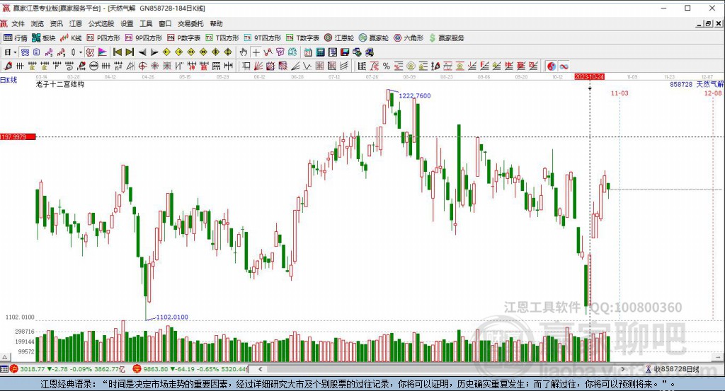Image resolution: width=725 pixels, height=391 pixels.
Task: Click the 1222.7600 high price label
Action: click(415, 96)
